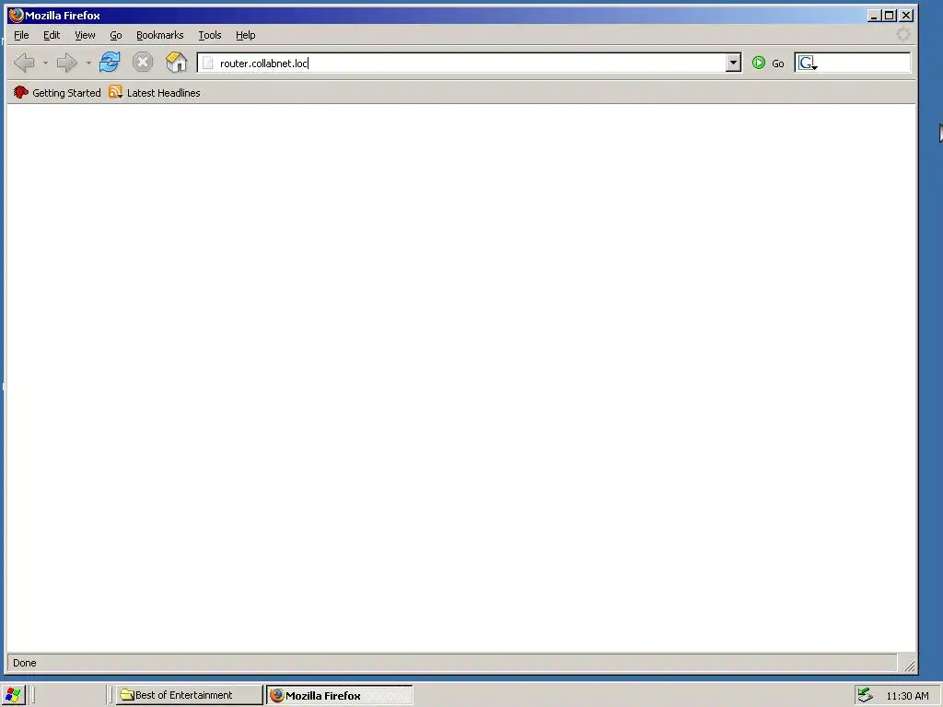Open the Bookmarks menu

click(x=160, y=35)
